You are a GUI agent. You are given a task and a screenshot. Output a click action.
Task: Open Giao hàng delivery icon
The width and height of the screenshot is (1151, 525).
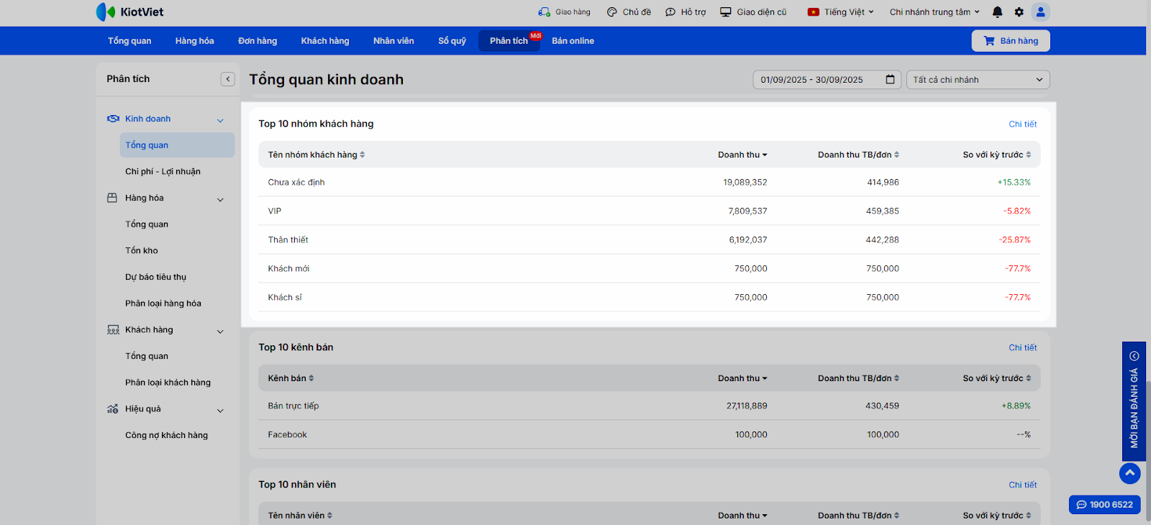click(x=544, y=12)
